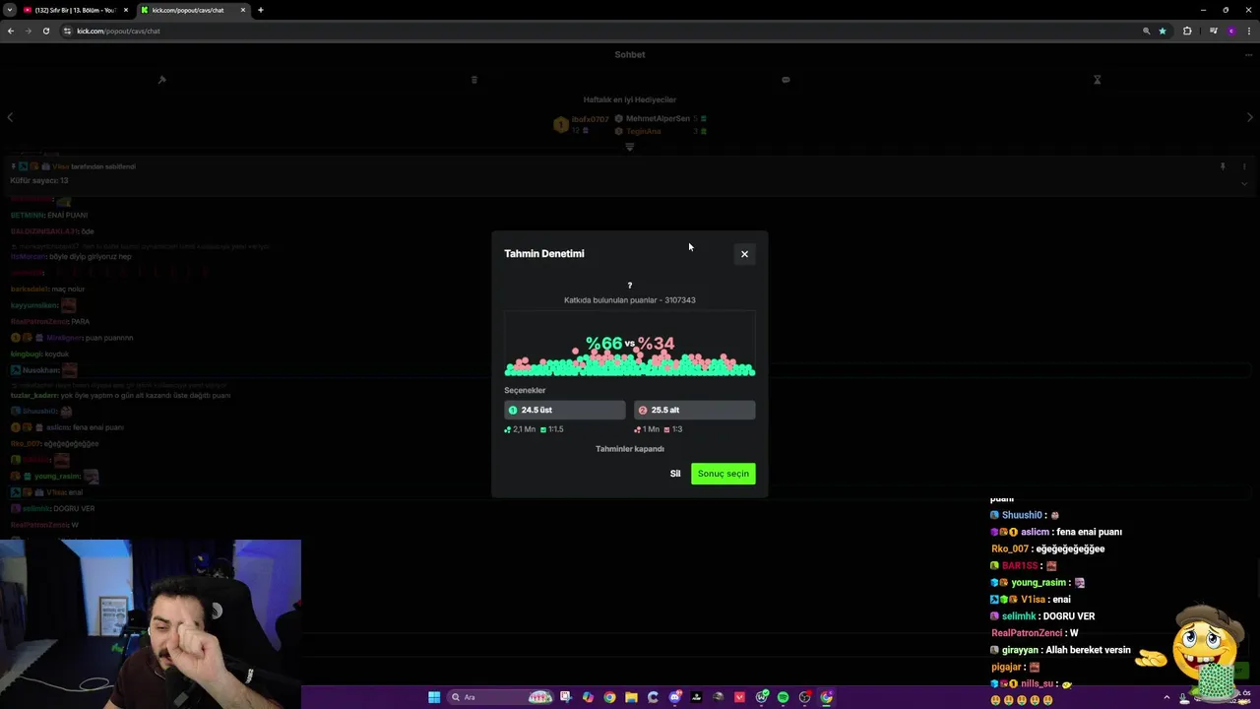Click the Tahminler kapandı text
The height and width of the screenshot is (709, 1260).
(x=630, y=449)
